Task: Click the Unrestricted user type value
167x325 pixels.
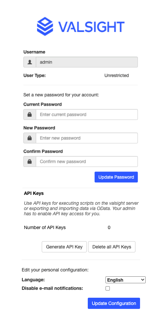Action: point(117,76)
